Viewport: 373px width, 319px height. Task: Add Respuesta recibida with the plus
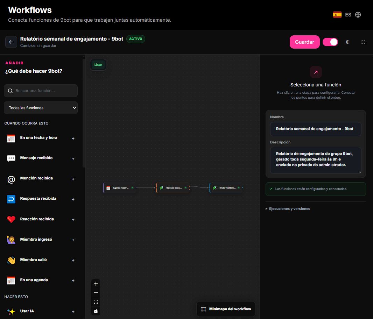[73, 199]
